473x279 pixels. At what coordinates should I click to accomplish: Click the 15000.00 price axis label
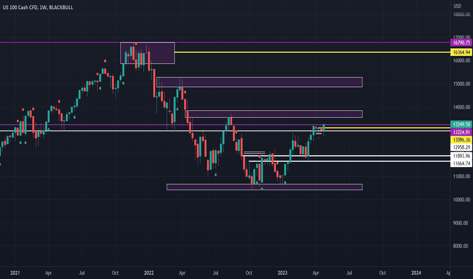[461, 84]
